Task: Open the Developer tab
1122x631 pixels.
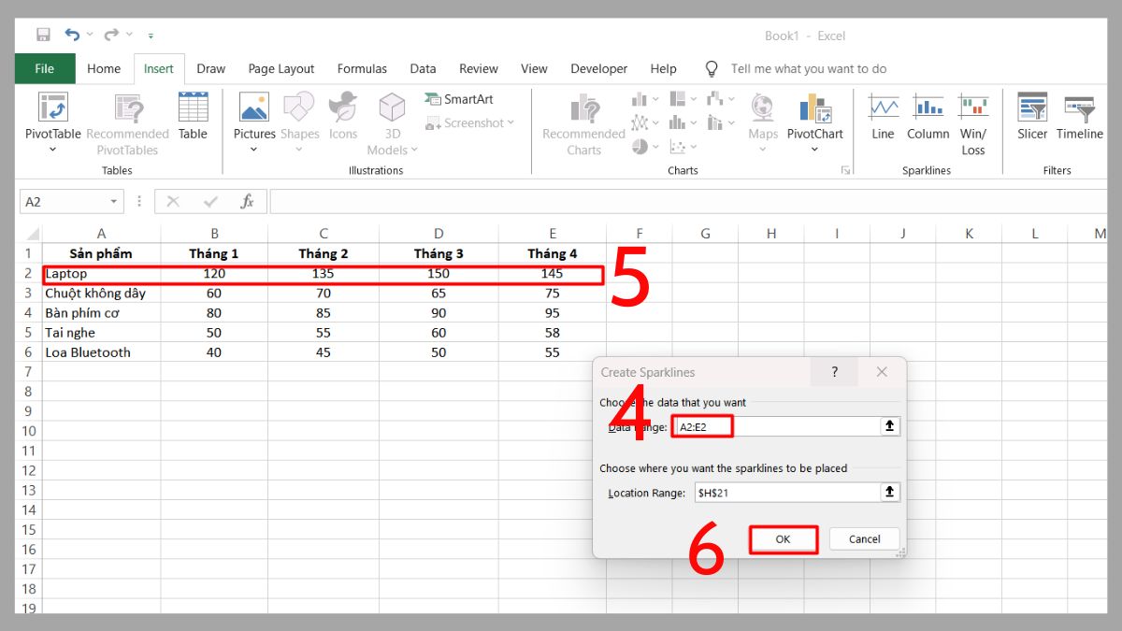Action: 598,68
